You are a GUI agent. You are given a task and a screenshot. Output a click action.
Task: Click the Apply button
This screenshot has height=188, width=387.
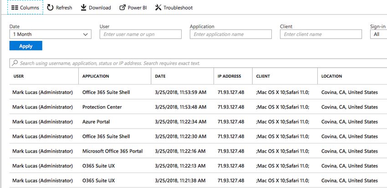point(26,46)
